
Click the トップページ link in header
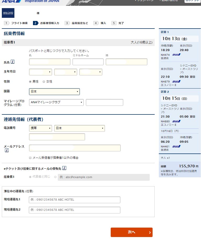point(144,1)
